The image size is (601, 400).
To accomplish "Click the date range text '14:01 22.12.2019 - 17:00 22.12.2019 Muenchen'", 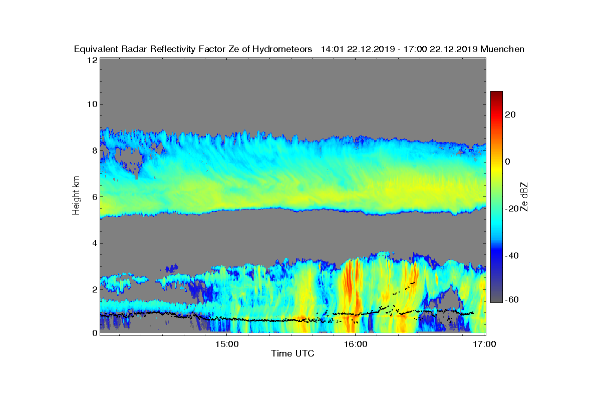I will point(423,49).
